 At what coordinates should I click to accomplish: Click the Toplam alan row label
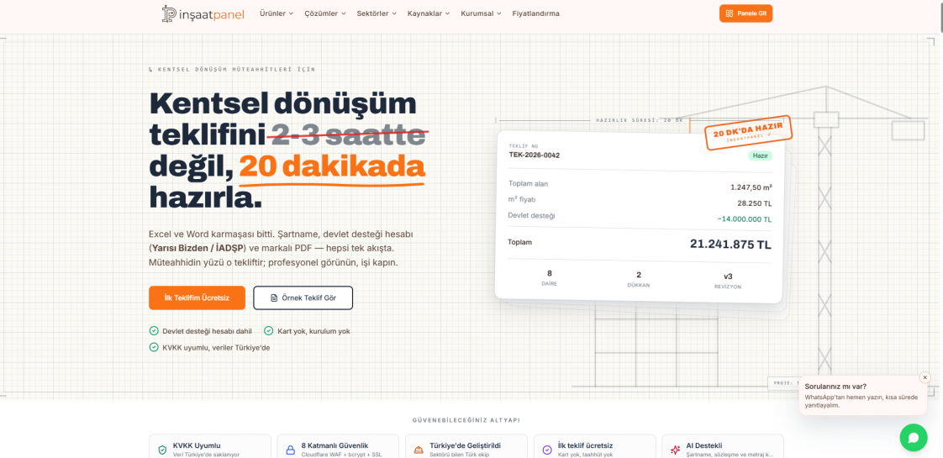point(528,184)
